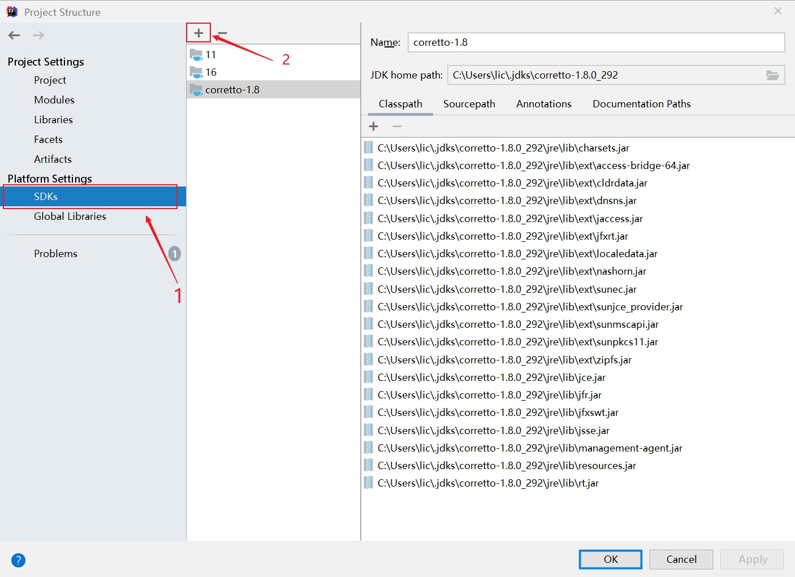795x577 pixels.
Task: Select Modules in the sidebar
Action: coord(54,100)
